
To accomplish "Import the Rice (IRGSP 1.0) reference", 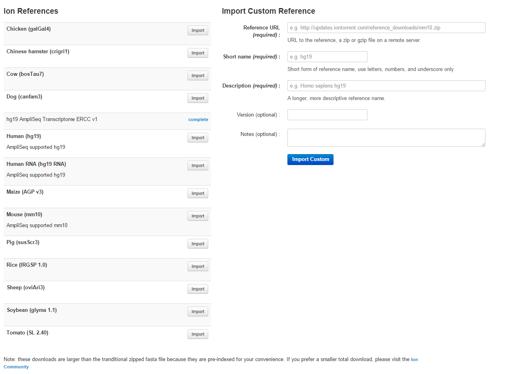I will pos(198,266).
